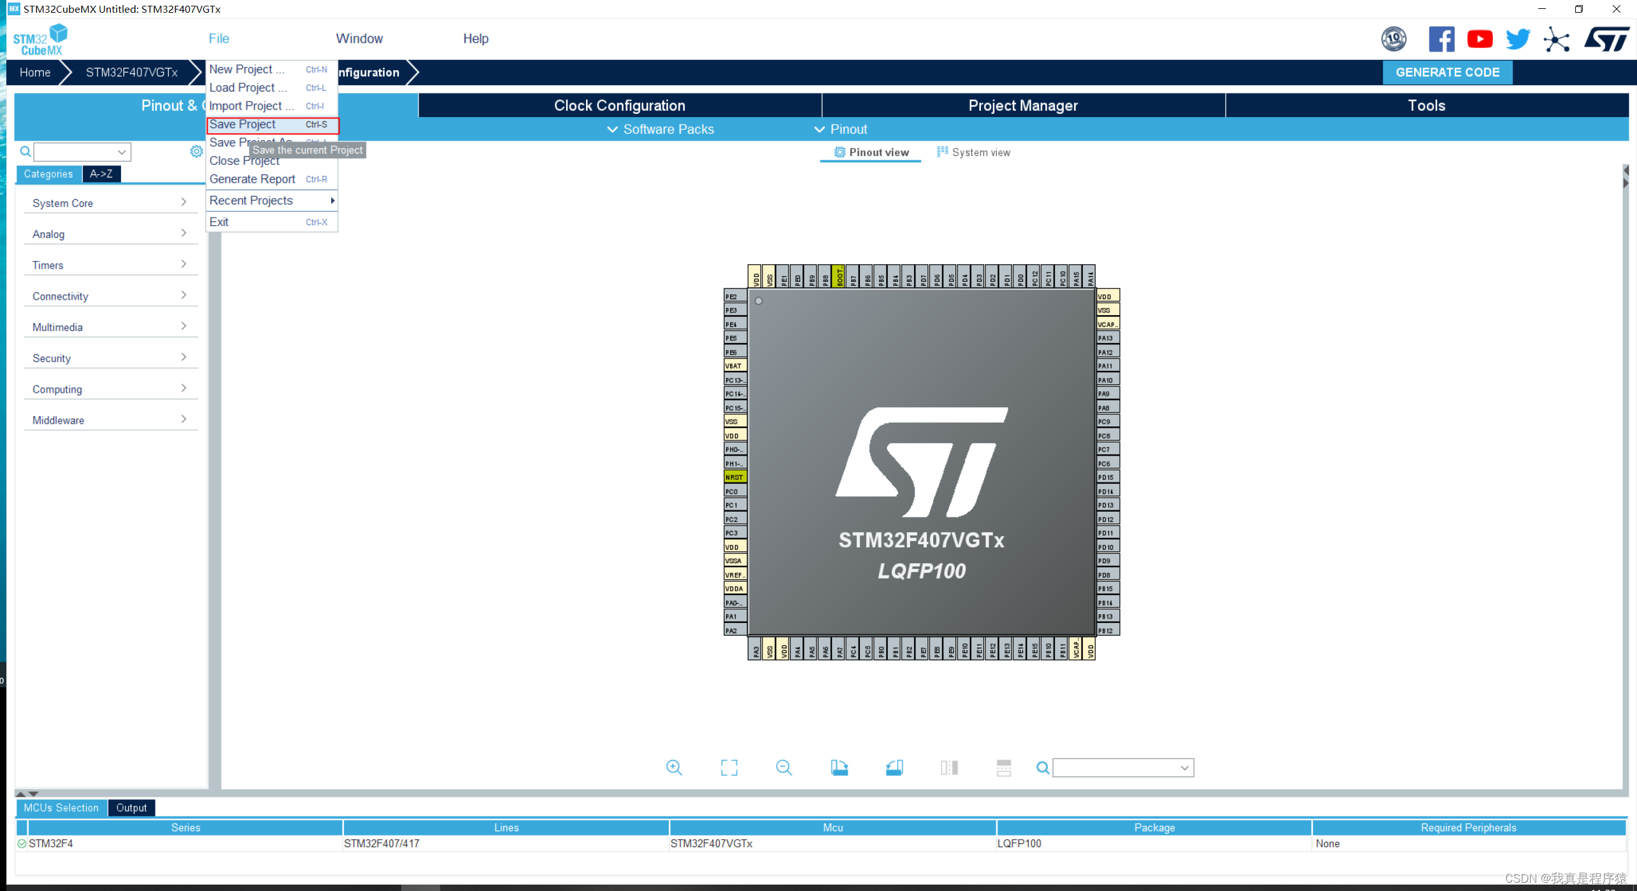
Task: Click the fit-to-screen best fit icon
Action: 729,768
